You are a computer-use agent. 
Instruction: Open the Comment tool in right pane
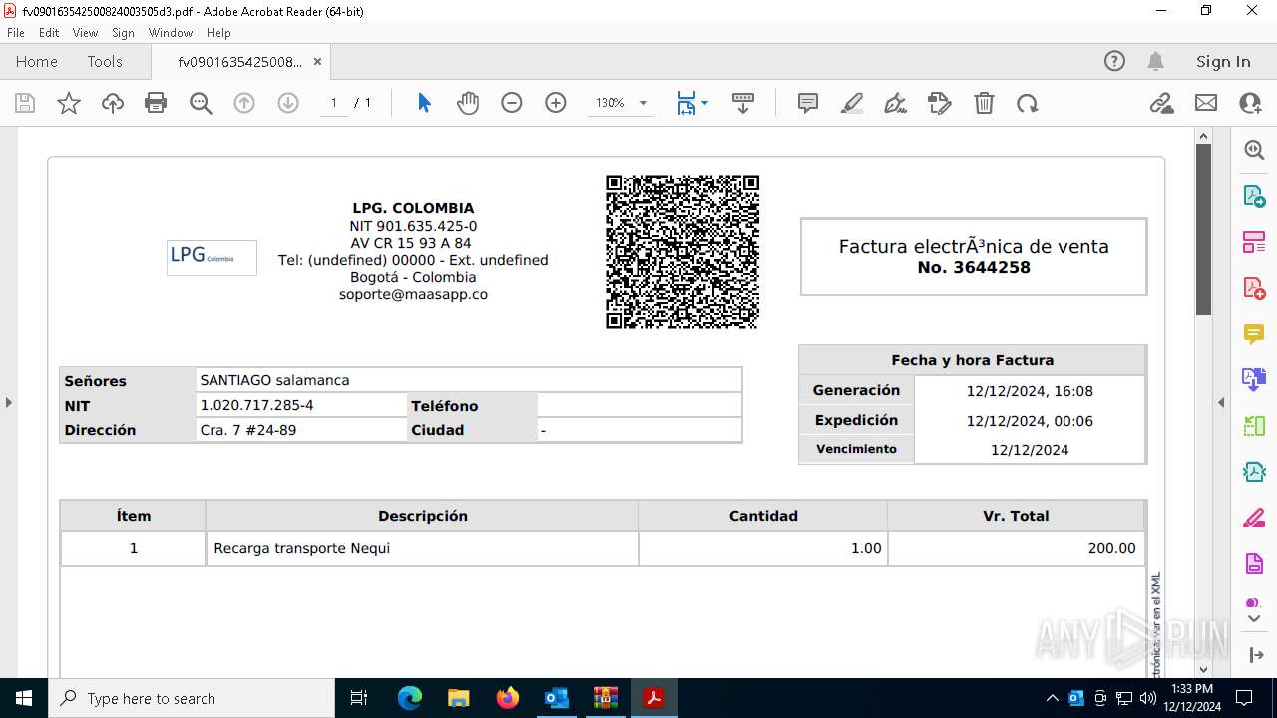click(1254, 333)
